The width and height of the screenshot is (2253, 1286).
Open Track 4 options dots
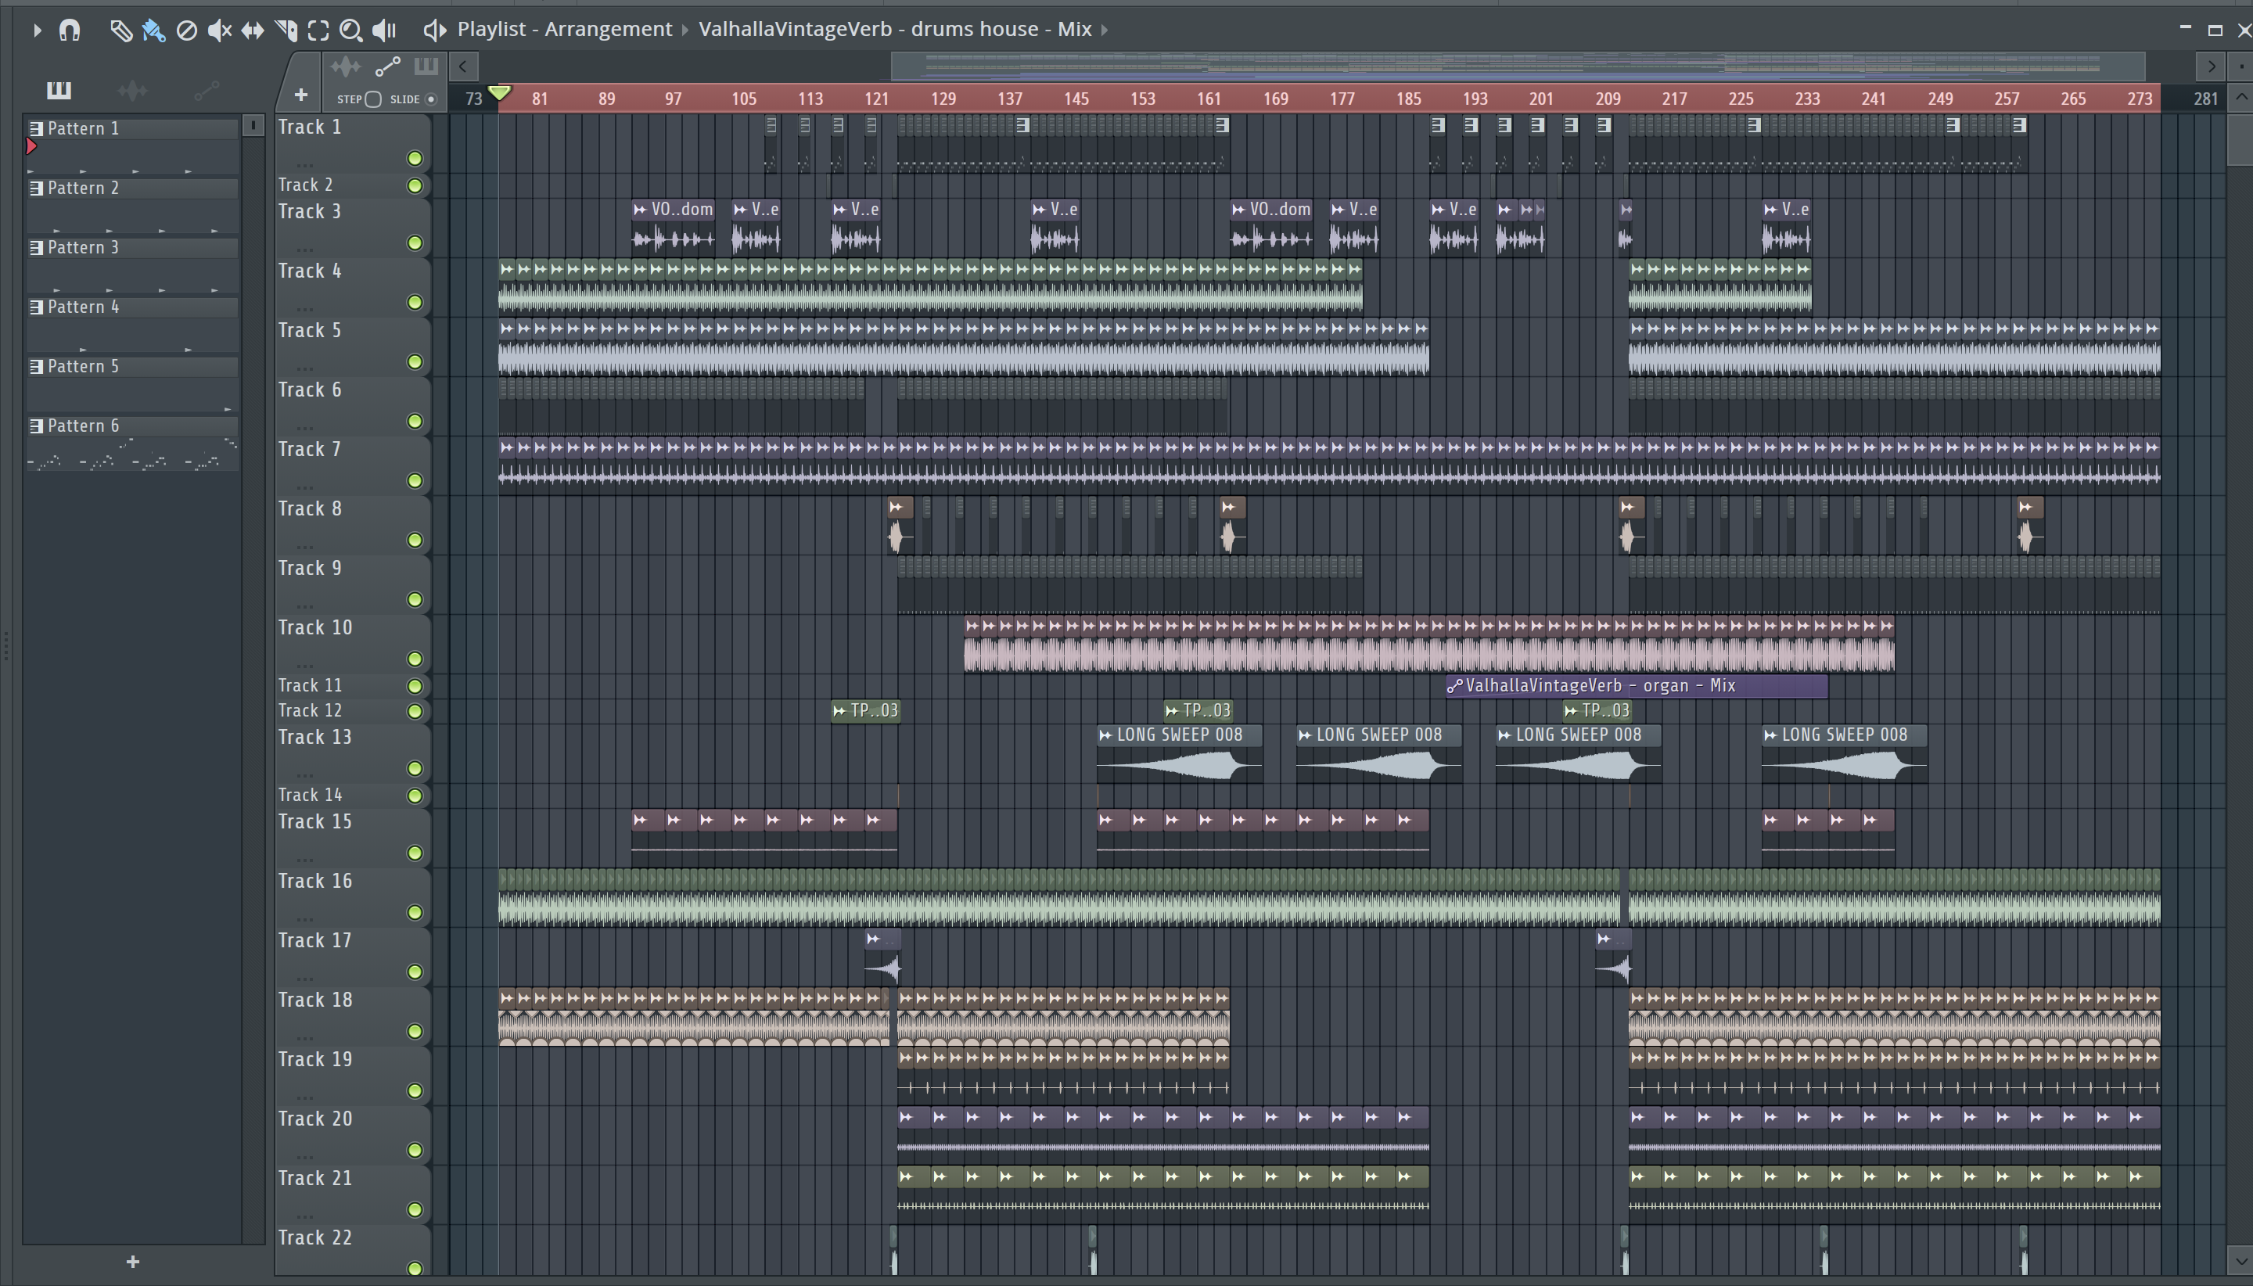[306, 309]
